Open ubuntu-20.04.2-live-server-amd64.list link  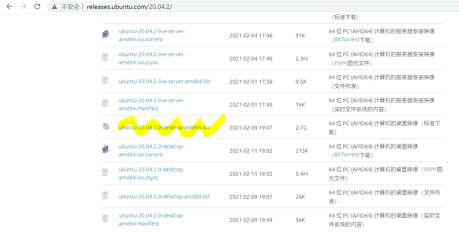pos(165,82)
